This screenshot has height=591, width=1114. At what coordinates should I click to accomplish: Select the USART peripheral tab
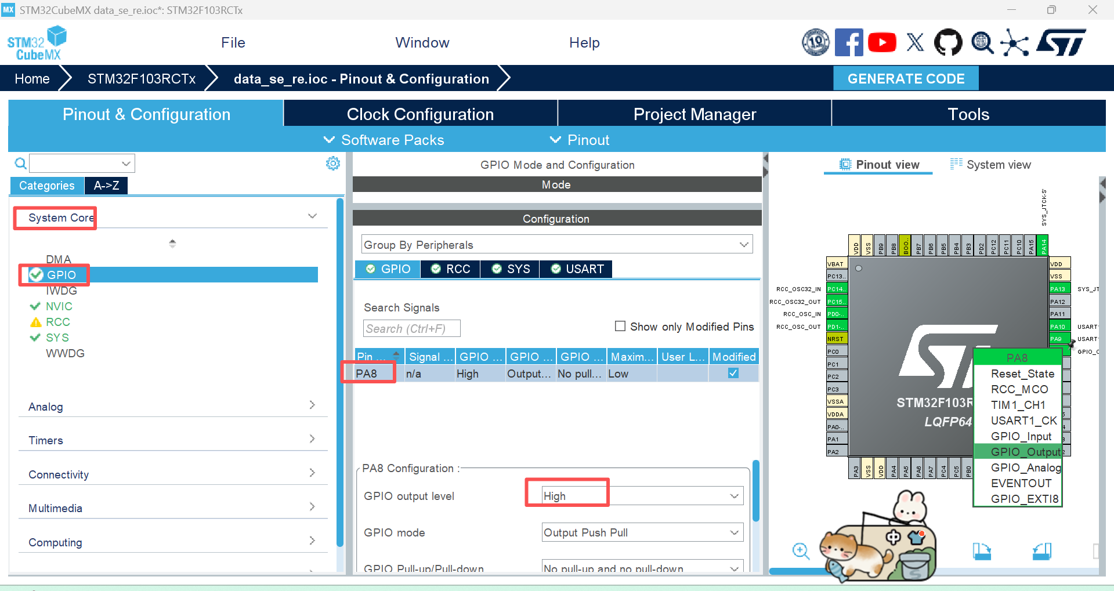click(577, 269)
